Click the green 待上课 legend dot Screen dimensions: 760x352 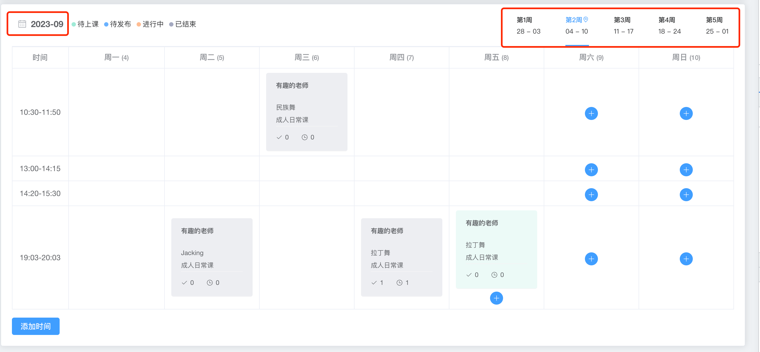74,24
